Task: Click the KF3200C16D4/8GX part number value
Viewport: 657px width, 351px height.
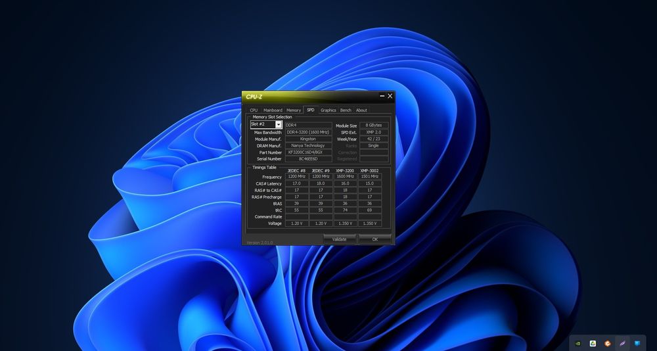Action: click(x=309, y=152)
